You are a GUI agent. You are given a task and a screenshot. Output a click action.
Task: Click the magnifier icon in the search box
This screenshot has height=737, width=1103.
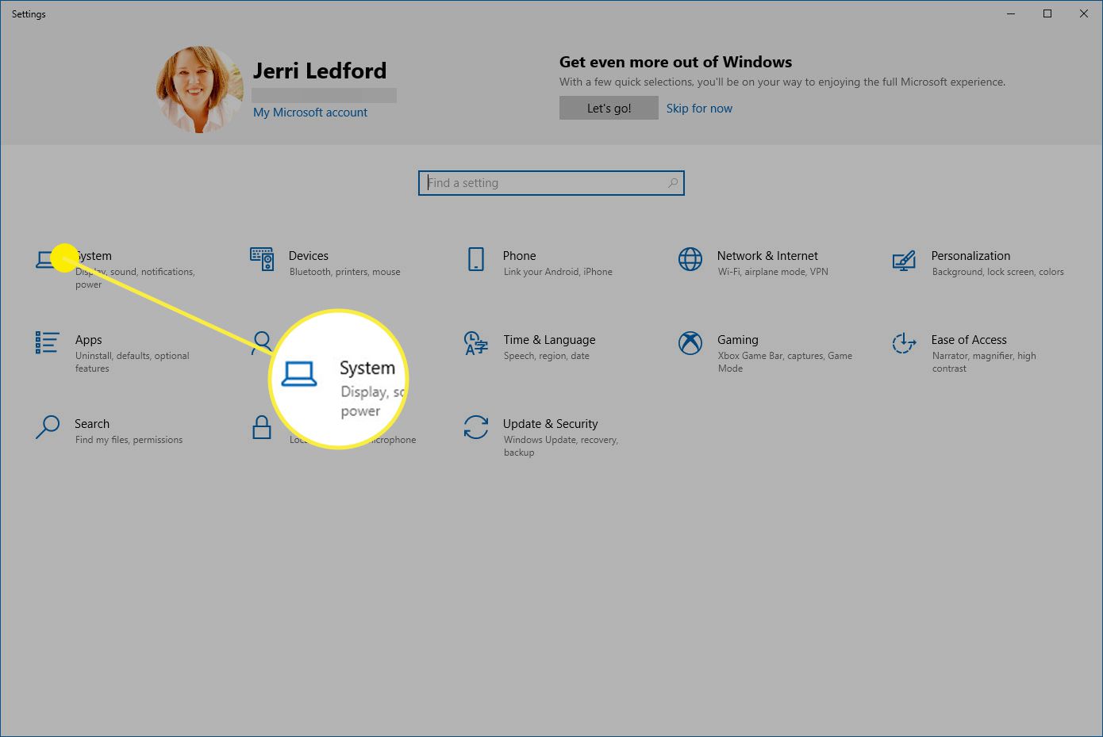[673, 183]
